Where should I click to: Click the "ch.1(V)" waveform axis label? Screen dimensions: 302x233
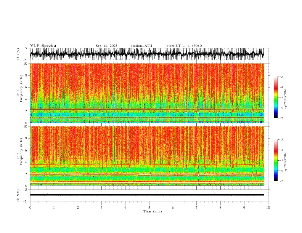pos(18,54)
